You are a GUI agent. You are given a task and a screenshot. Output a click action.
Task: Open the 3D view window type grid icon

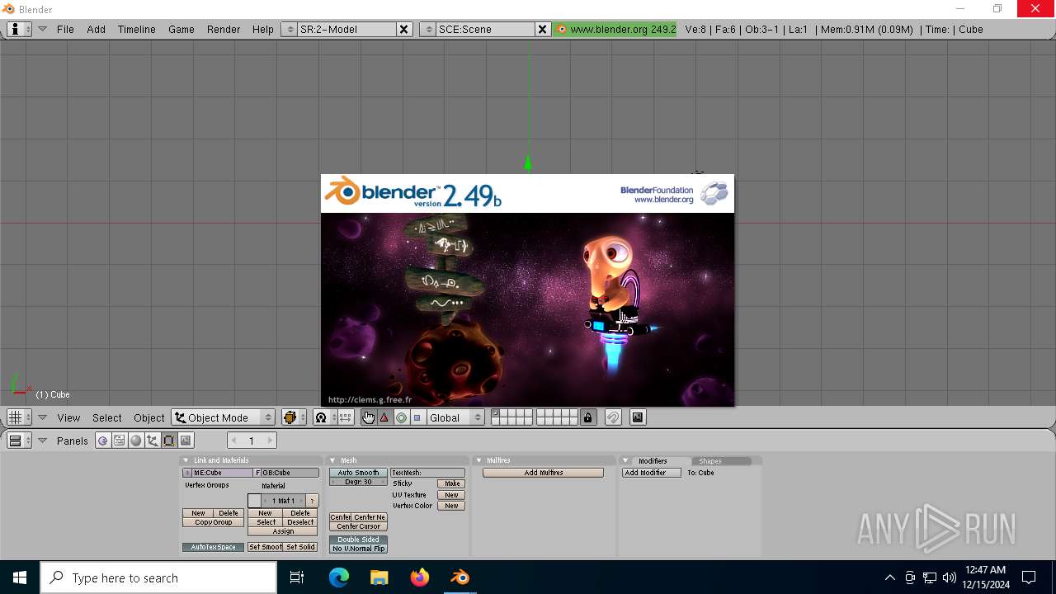pyautogui.click(x=19, y=417)
